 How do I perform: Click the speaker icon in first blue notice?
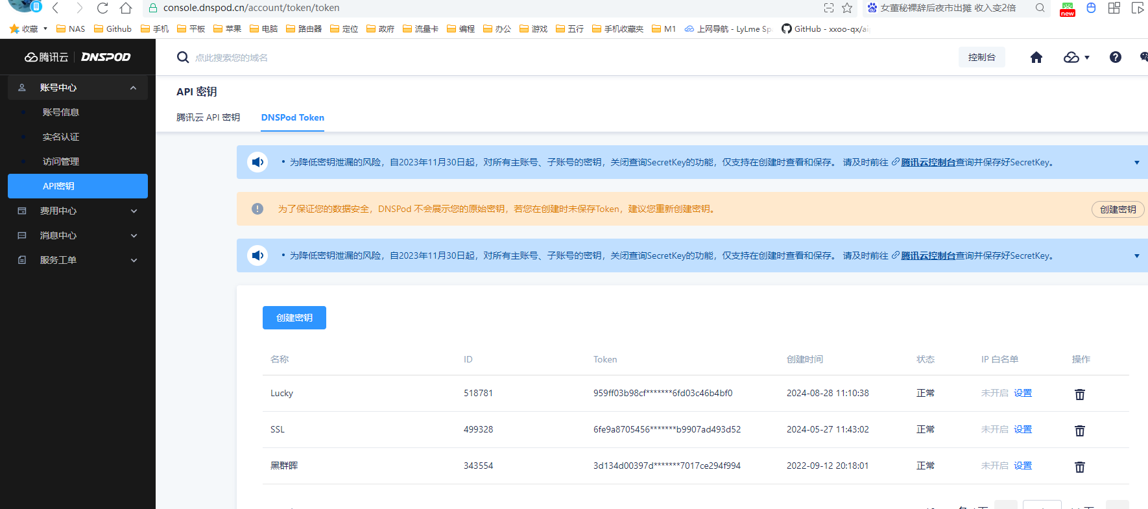[x=257, y=162]
